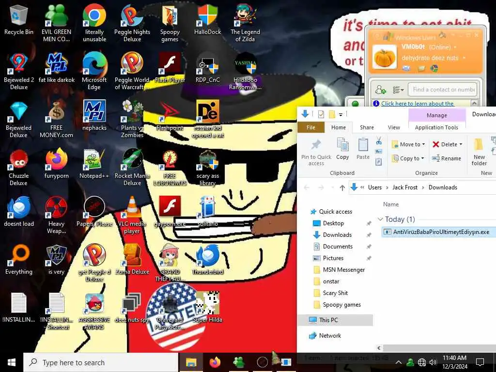Image resolution: width=496 pixels, height=372 pixels.
Task: Open MSN Messenger folder in navigation pane
Action: 343,269
